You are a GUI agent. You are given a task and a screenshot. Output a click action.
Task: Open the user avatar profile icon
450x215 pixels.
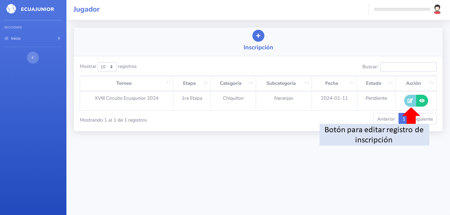[437, 9]
